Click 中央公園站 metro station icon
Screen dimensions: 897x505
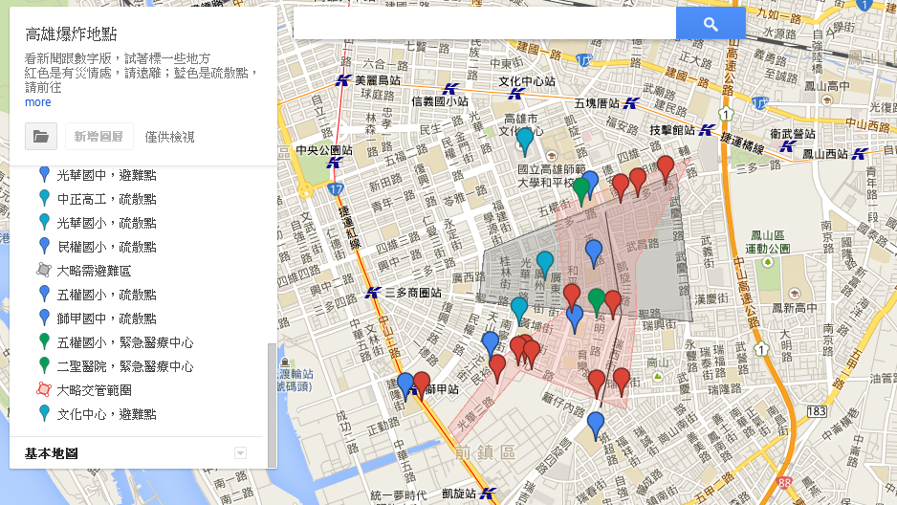coord(335,163)
